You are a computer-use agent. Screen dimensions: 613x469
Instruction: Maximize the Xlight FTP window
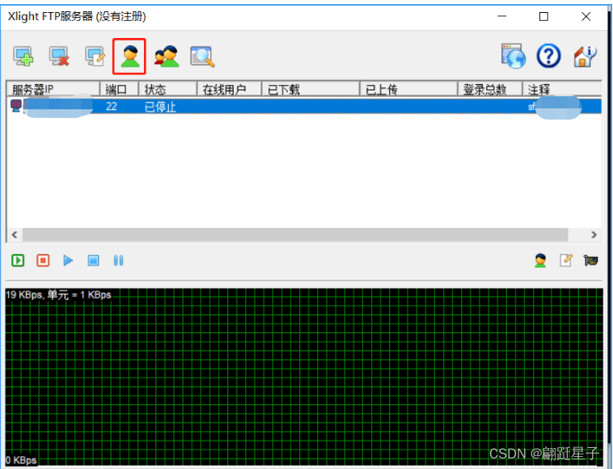click(543, 16)
